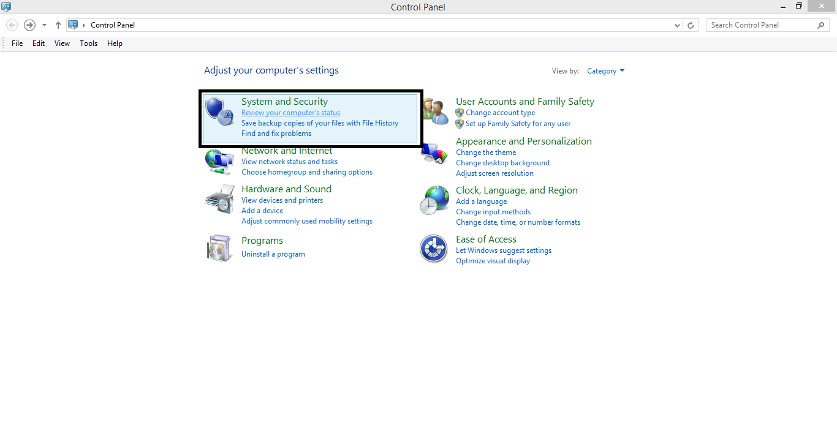Image resolution: width=837 pixels, height=444 pixels.
Task: Open the View menu
Action: pyautogui.click(x=62, y=43)
